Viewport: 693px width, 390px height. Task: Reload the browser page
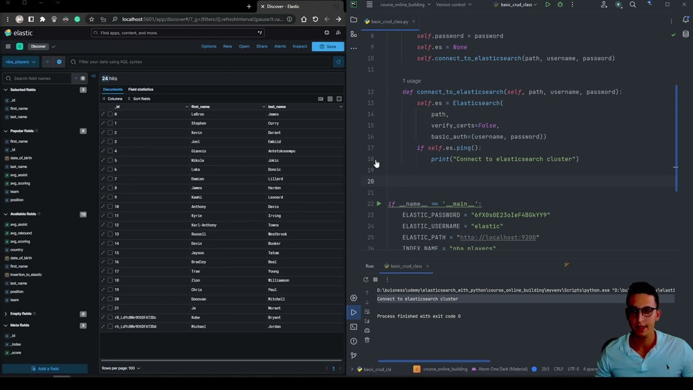[x=315, y=19]
